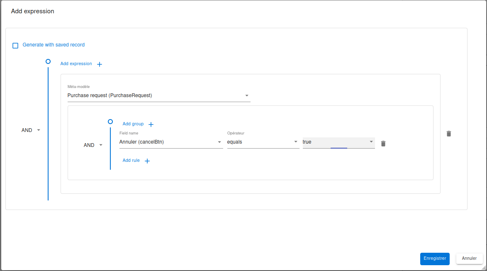Open the inner AND combinator dropdown

coord(93,145)
